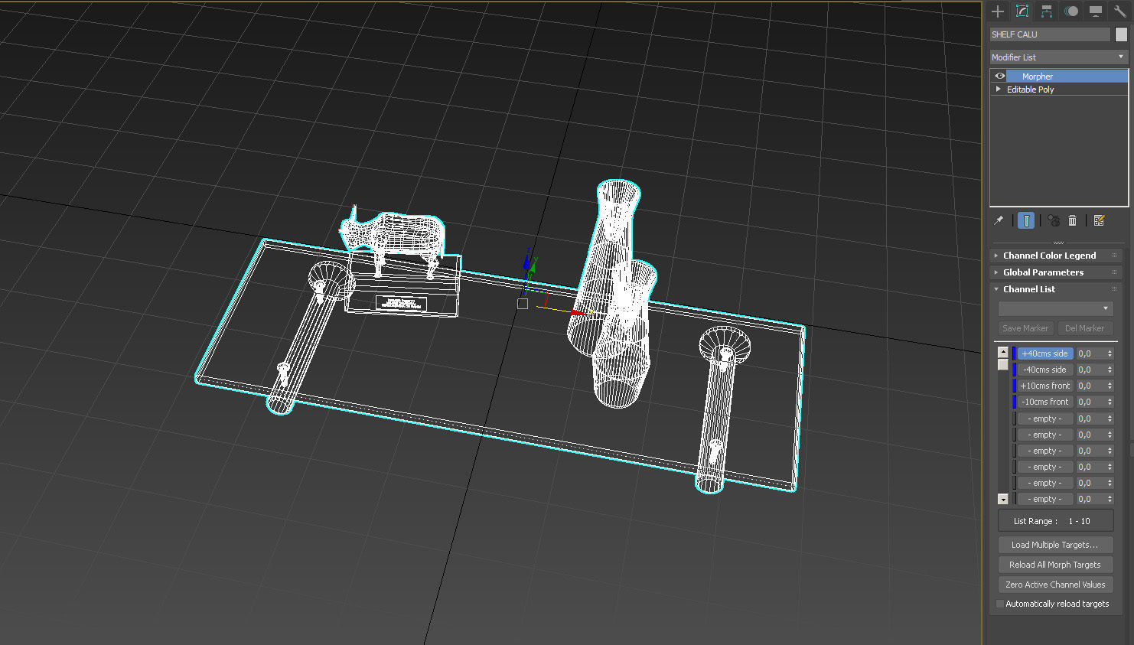
Task: Open the Hierarchy panel tab
Action: pyautogui.click(x=1047, y=11)
